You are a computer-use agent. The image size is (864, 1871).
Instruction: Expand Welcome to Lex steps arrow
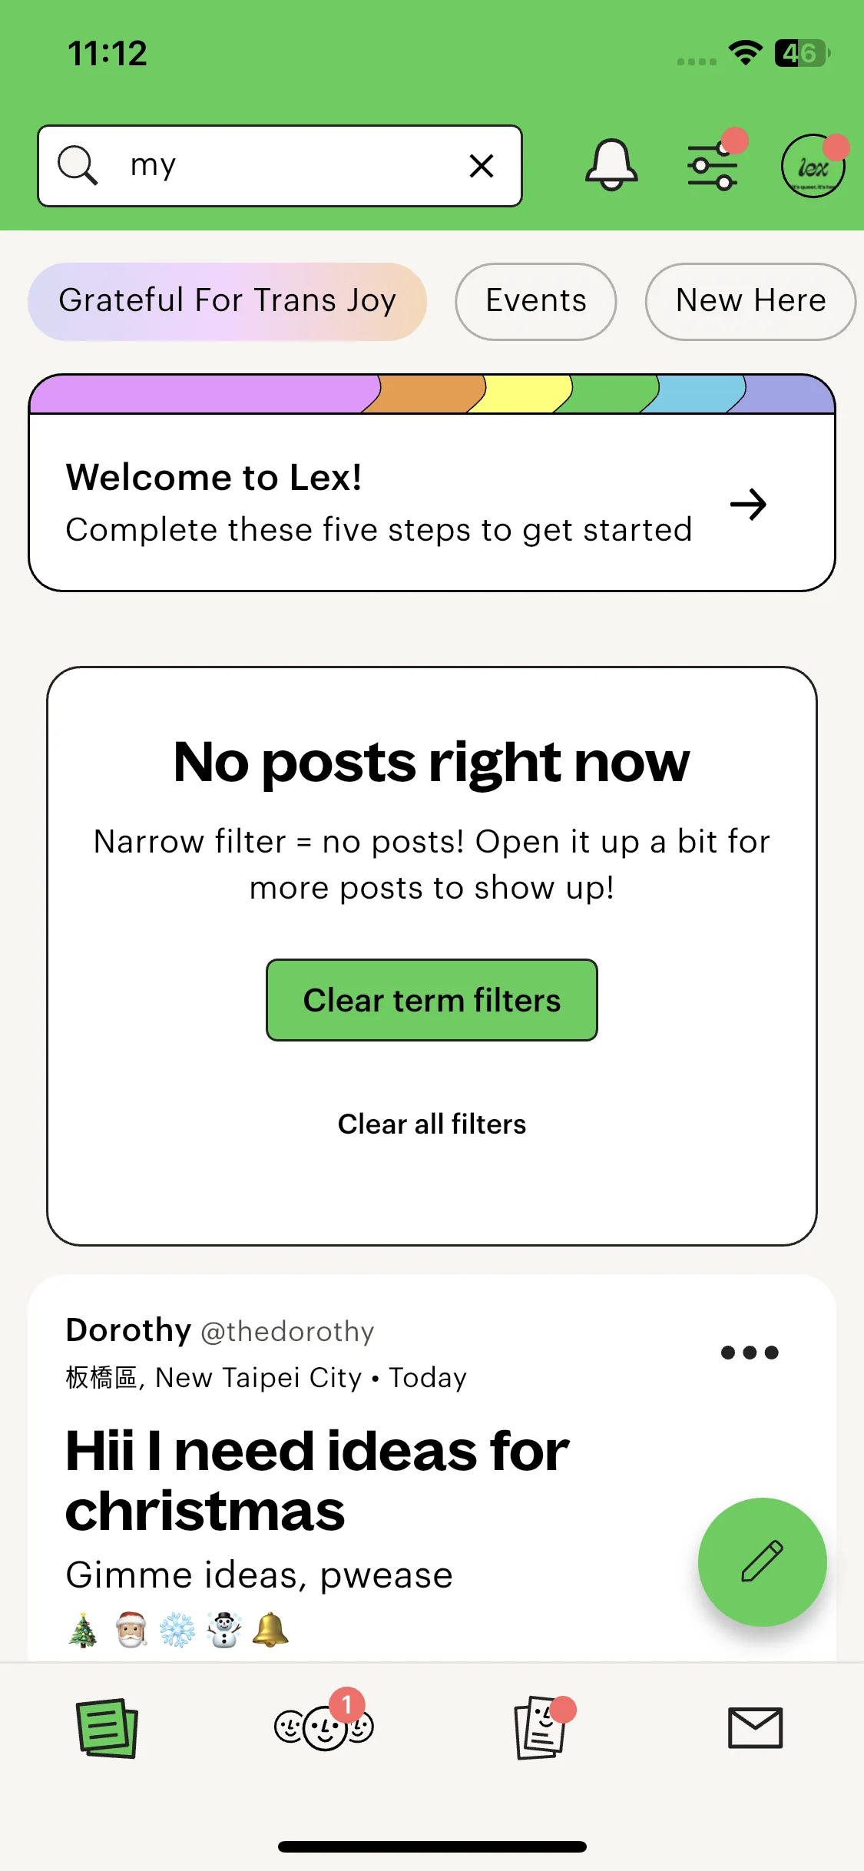(748, 505)
